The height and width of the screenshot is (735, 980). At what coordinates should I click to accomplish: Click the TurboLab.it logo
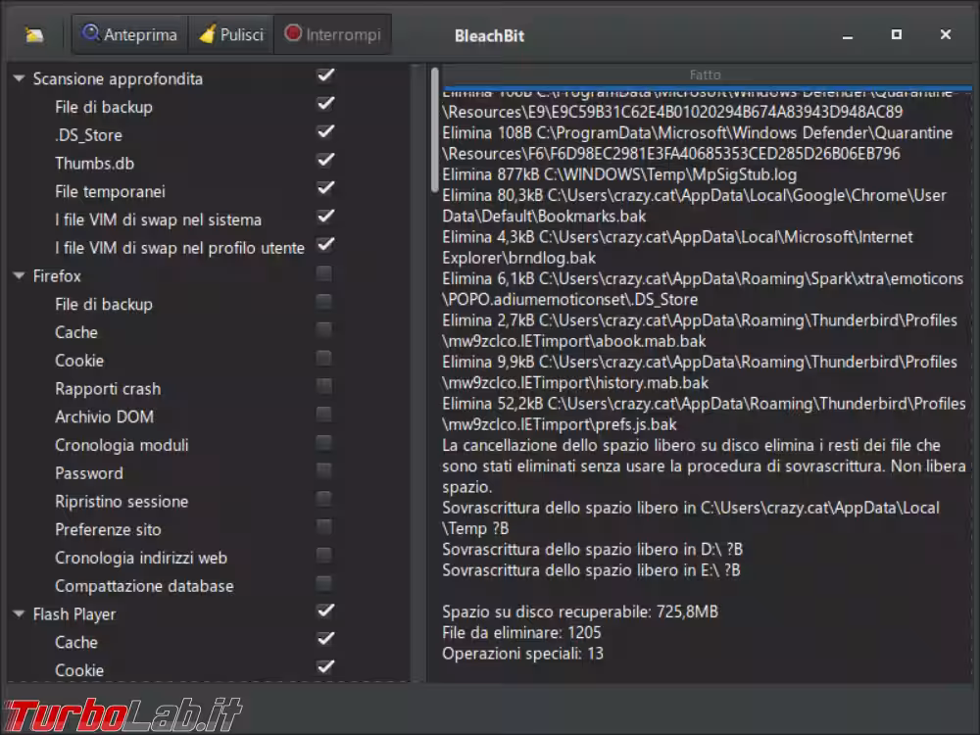123,714
